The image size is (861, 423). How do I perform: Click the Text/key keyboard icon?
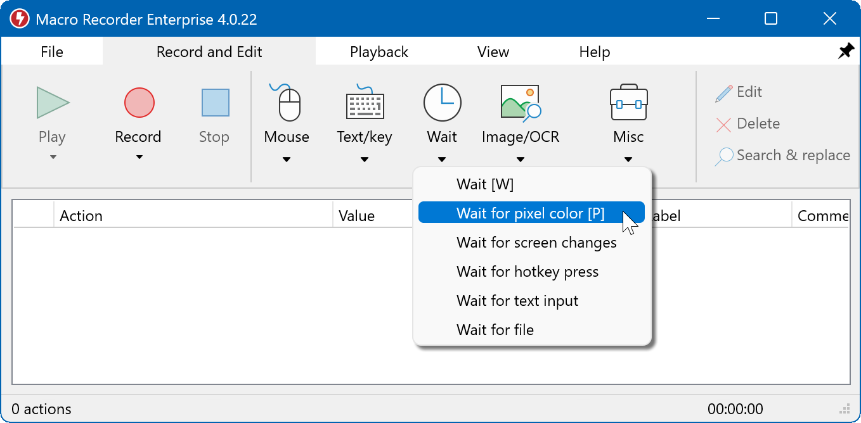365,103
